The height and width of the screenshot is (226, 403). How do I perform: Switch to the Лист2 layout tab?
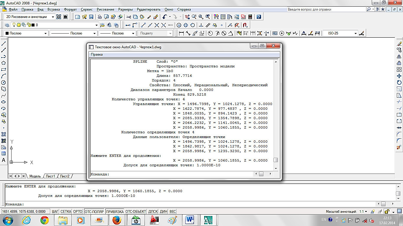tap(65, 176)
